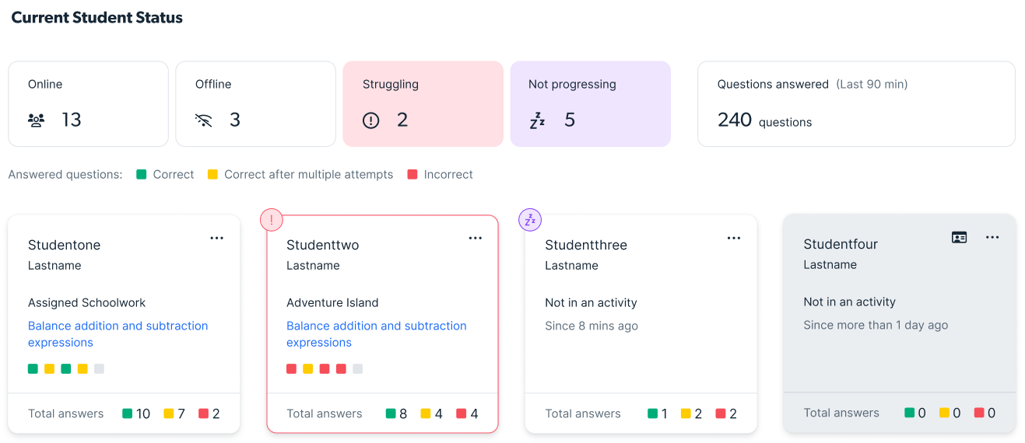The image size is (1025, 443).
Task: Click the Not progressing sleep icon
Action: pyautogui.click(x=537, y=120)
